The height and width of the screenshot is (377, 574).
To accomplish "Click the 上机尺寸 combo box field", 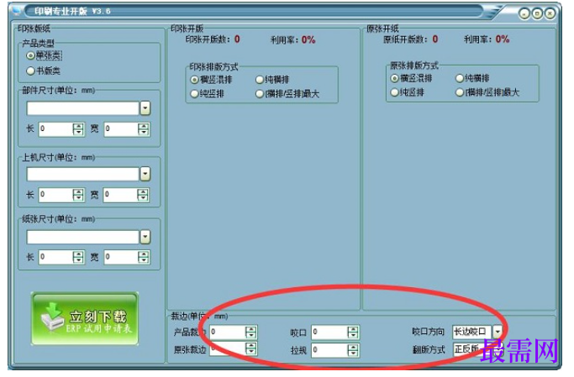I will pyautogui.click(x=83, y=174).
